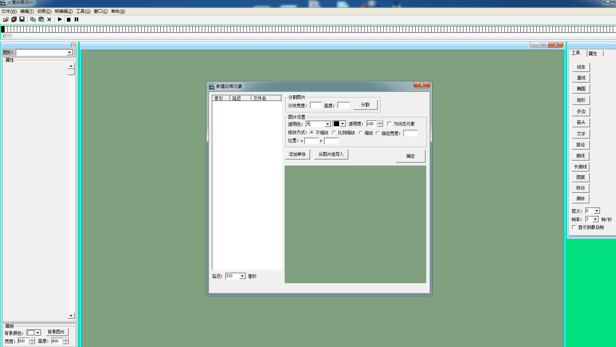The image size is (616, 347).
Task: Open the 帮助(B) menu
Action: tap(118, 11)
